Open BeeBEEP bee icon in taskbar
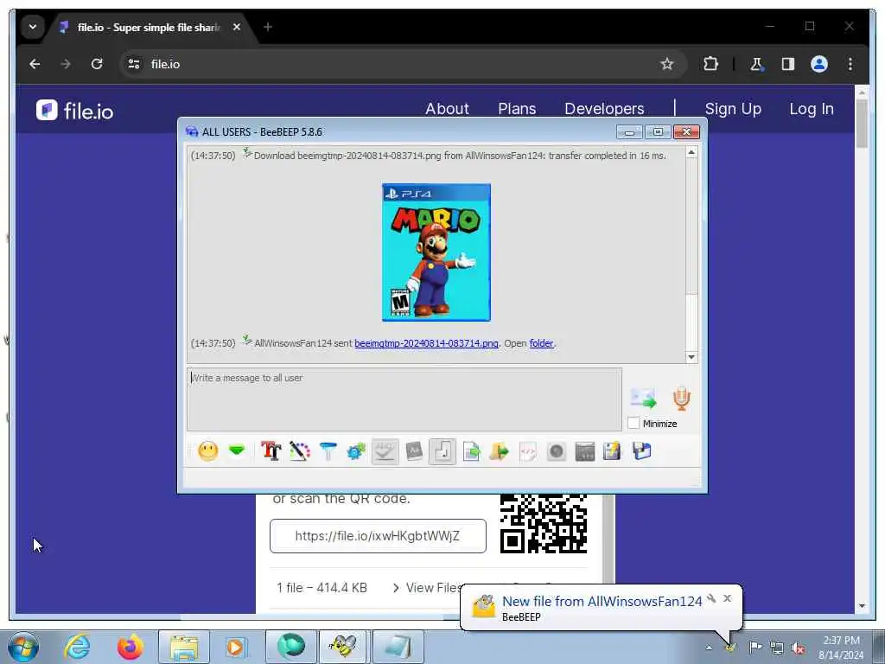 click(x=344, y=647)
